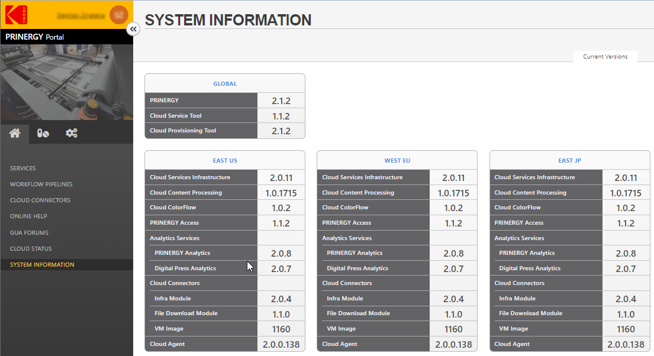654x356 pixels.
Task: Click Cloud Agent version in East JP
Action: pyautogui.click(x=626, y=345)
